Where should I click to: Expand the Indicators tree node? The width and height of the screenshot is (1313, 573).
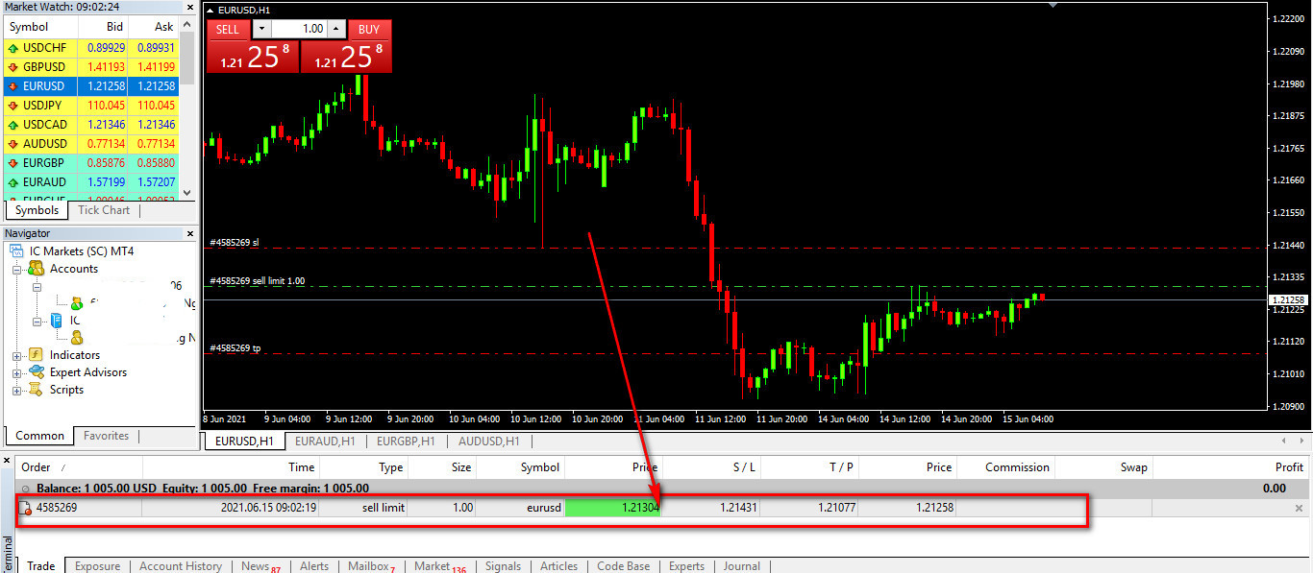click(x=17, y=355)
